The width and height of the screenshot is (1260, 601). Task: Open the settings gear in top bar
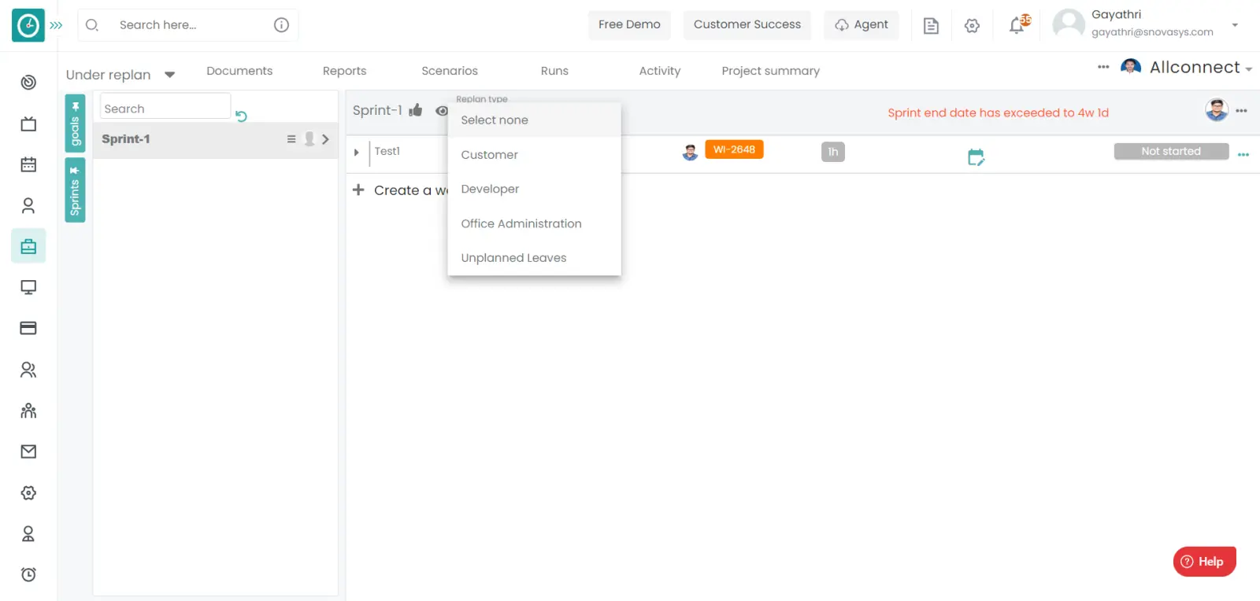972,26
